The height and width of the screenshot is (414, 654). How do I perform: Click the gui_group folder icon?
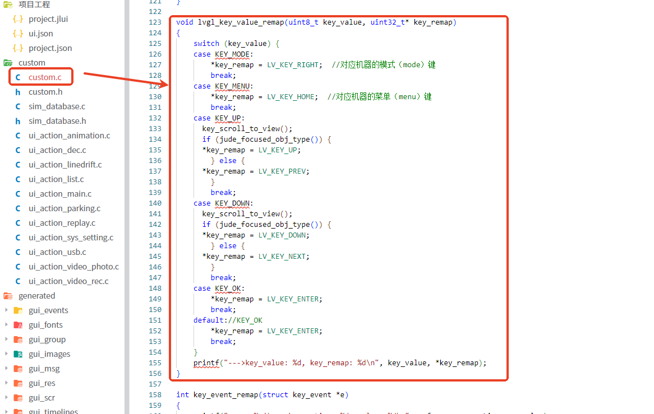pos(18,339)
